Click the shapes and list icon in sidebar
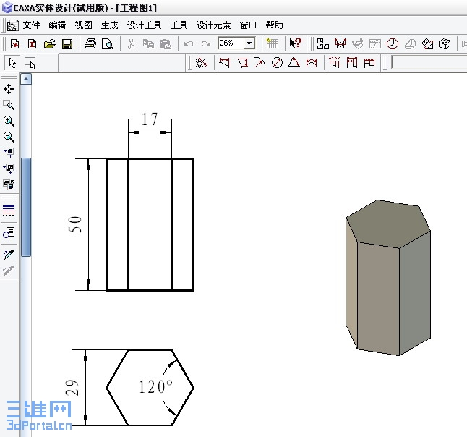This screenshot has width=467, height=437. pos(9,232)
